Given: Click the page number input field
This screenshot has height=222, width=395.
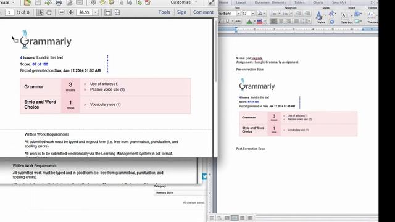Looking at the screenshot, I should [9, 12].
